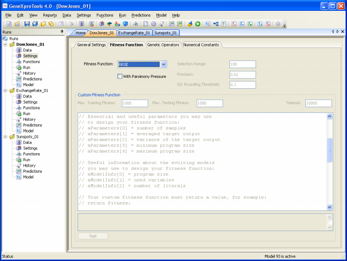Click the double yellow folders toolbar icon

(51, 24)
